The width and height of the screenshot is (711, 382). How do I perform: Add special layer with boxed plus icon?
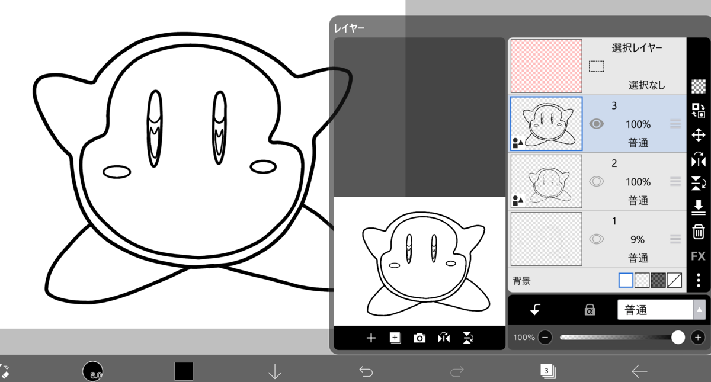[395, 338]
